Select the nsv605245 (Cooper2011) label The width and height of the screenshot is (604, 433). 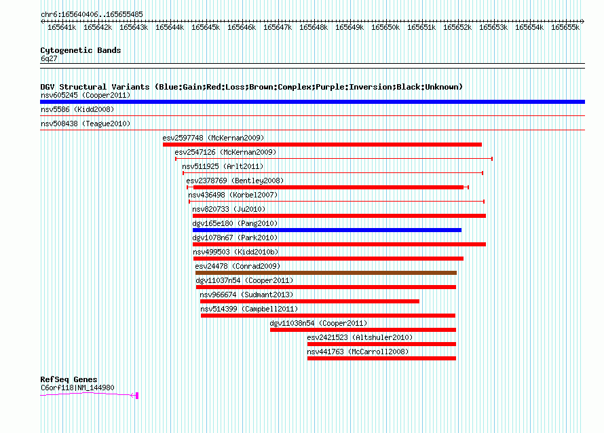coord(86,95)
